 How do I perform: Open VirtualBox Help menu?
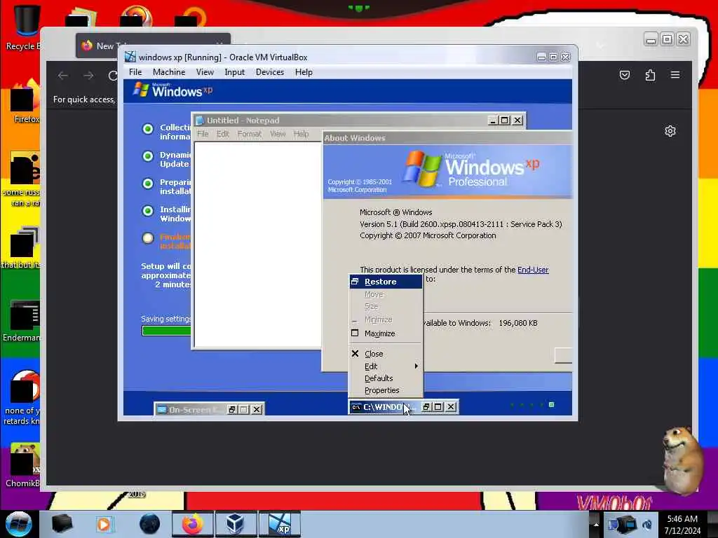click(x=304, y=72)
